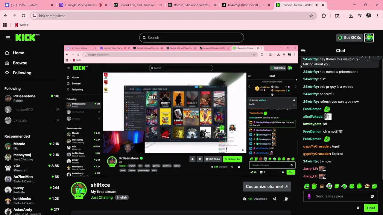Open the user avatar menu beside Get KICKs
This screenshot has width=383, height=215.
coord(369,38)
